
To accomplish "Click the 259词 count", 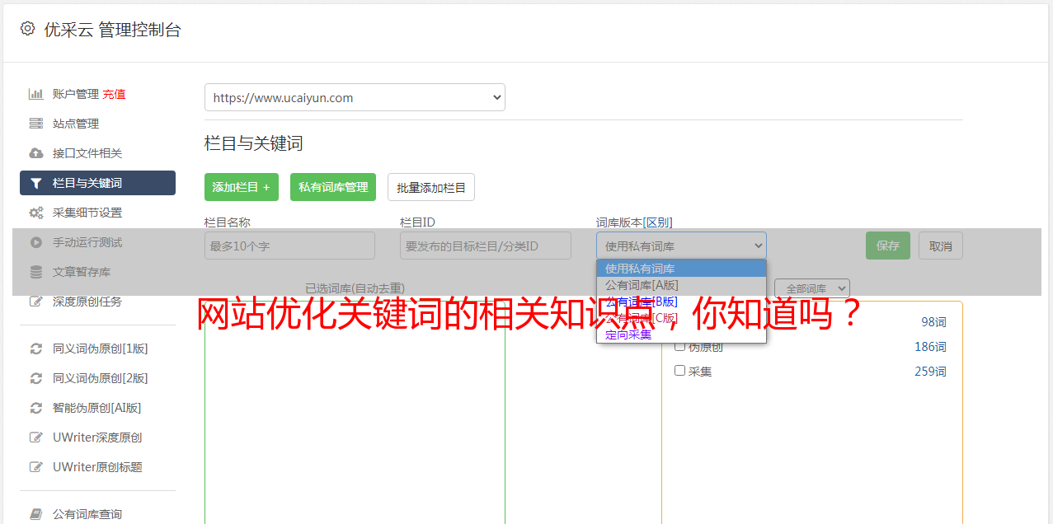I will [930, 372].
